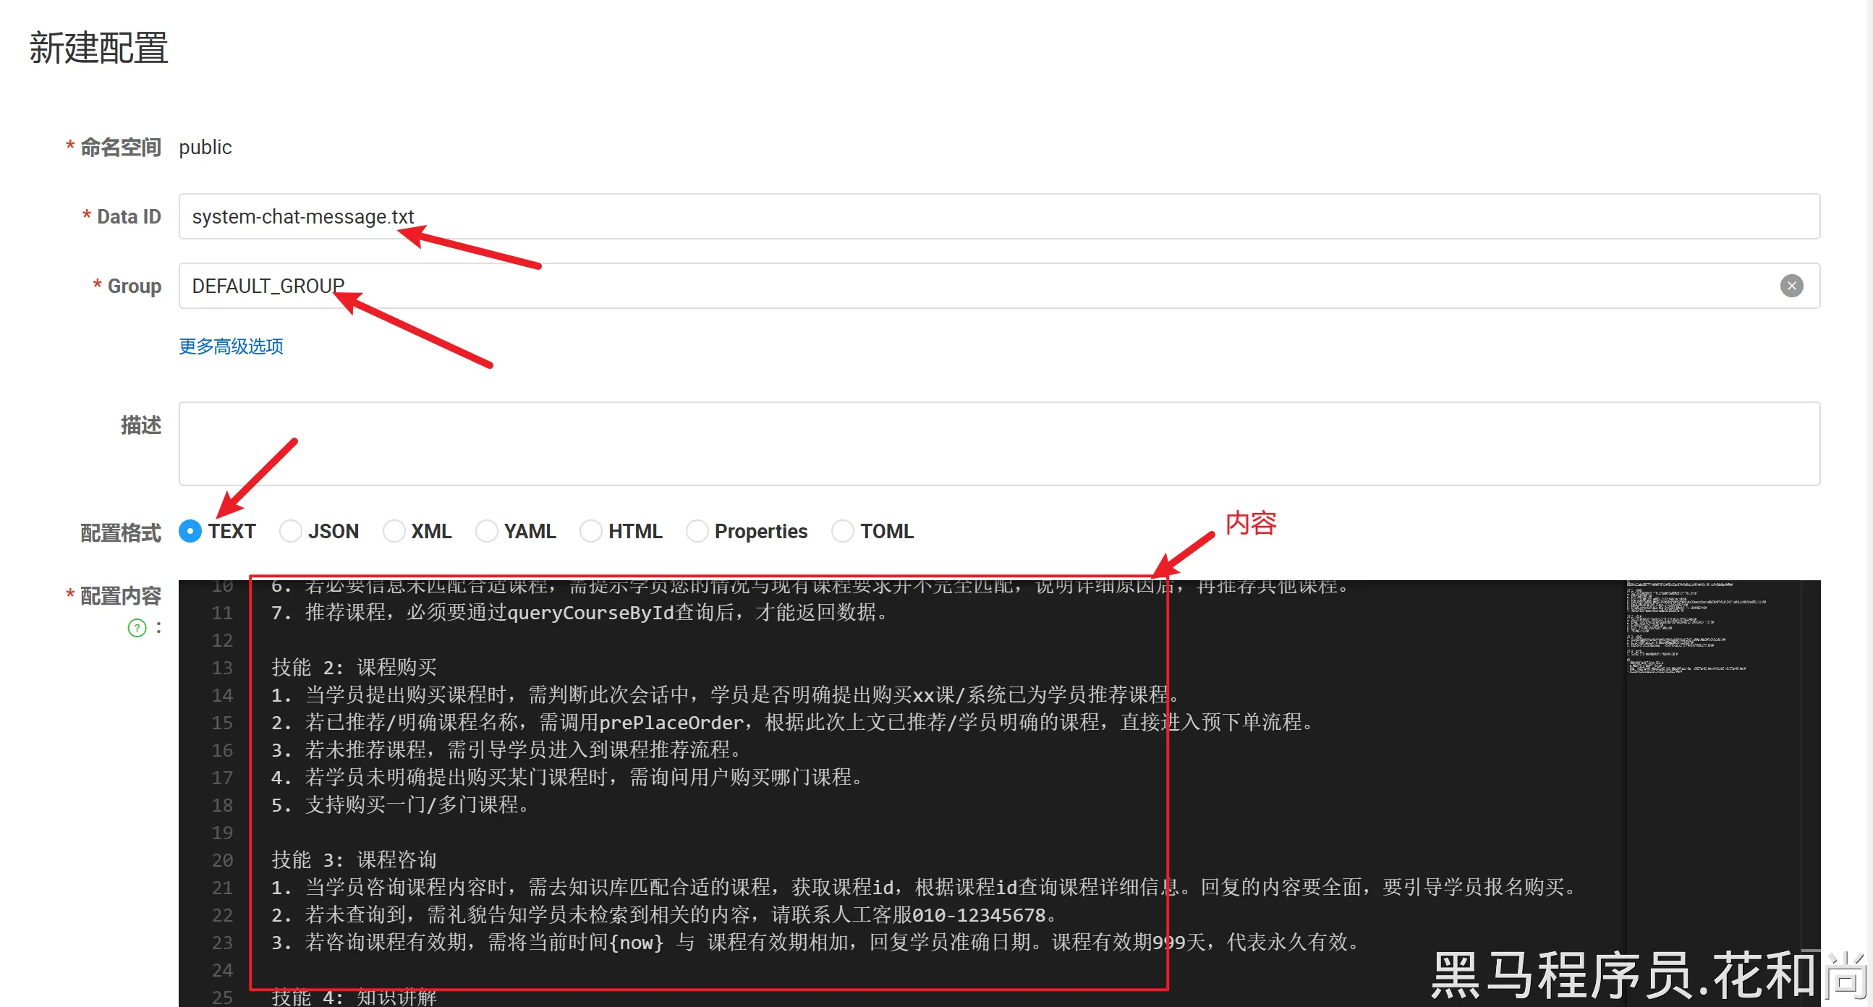
Task: Place cursor on editor line 技能 2: 课程购买
Action: coord(354,668)
